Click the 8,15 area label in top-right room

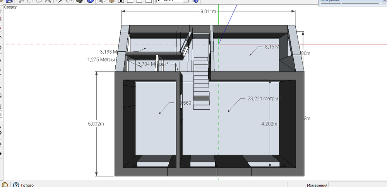(272, 47)
